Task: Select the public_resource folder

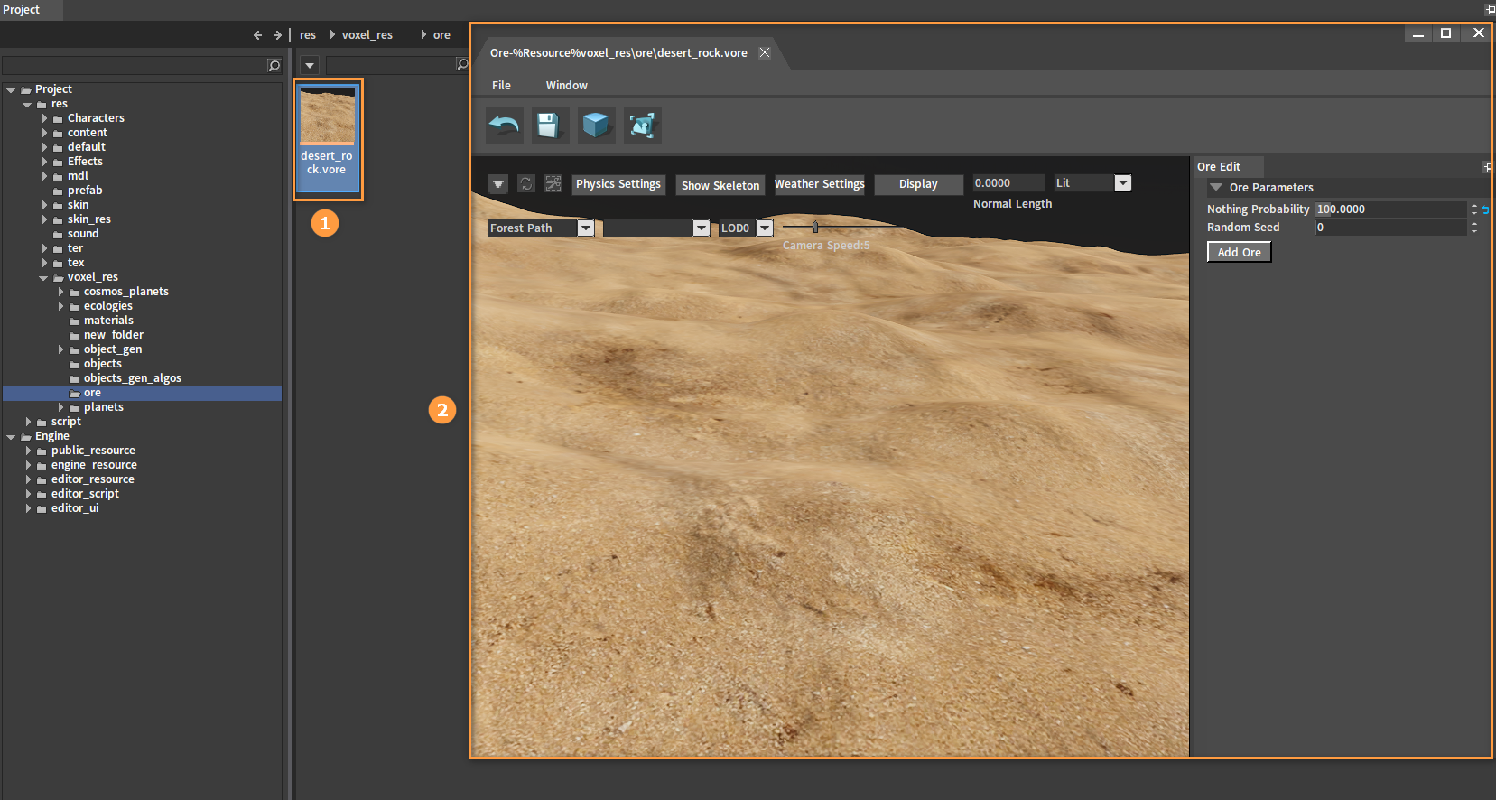Action: click(93, 451)
